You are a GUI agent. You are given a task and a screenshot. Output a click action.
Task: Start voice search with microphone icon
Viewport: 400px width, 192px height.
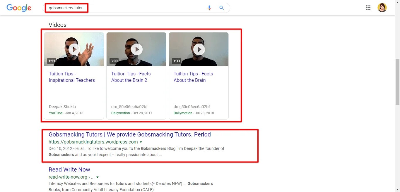[x=209, y=8]
